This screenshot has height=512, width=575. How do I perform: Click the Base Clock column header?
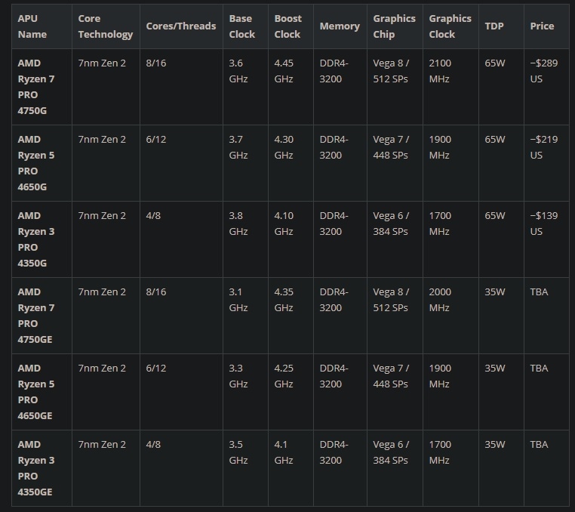(x=242, y=26)
